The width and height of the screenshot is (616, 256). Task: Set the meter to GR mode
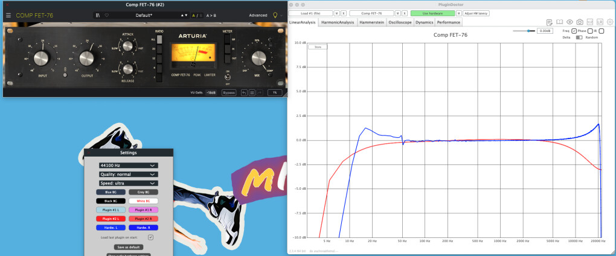[228, 39]
